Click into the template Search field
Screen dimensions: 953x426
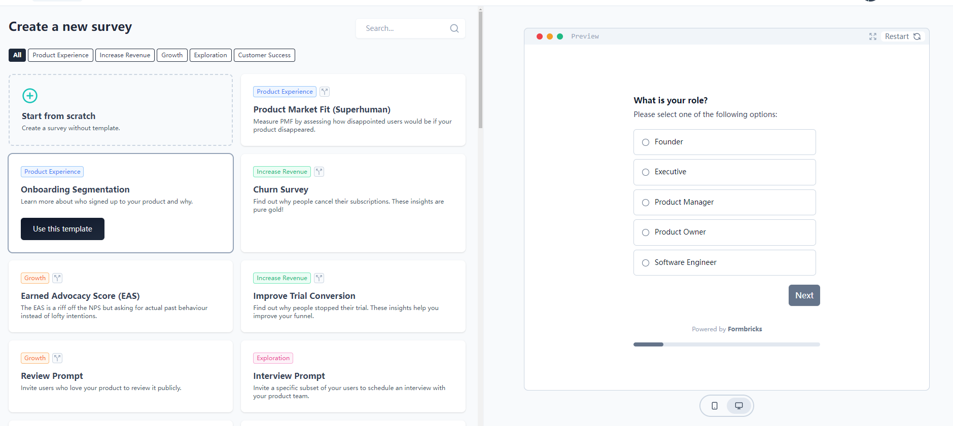pos(403,28)
